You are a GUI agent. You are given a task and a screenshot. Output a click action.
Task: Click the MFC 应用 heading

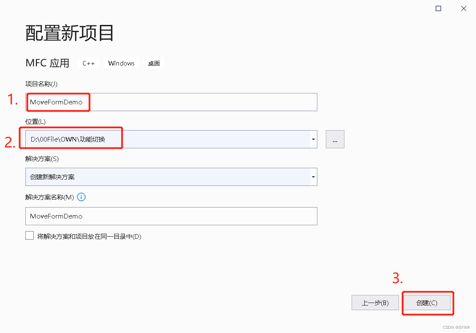[47, 63]
